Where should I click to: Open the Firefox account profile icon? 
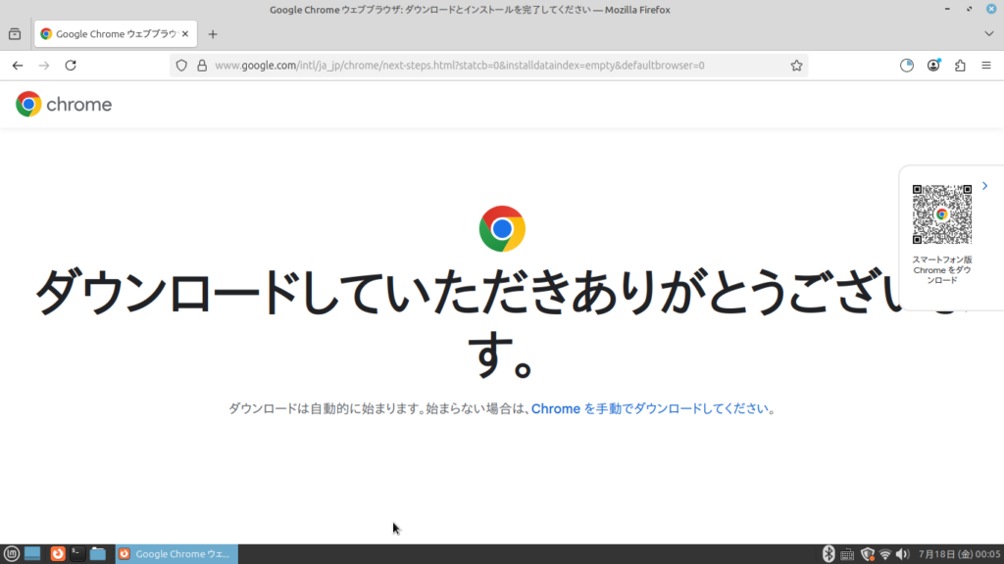[x=933, y=66]
